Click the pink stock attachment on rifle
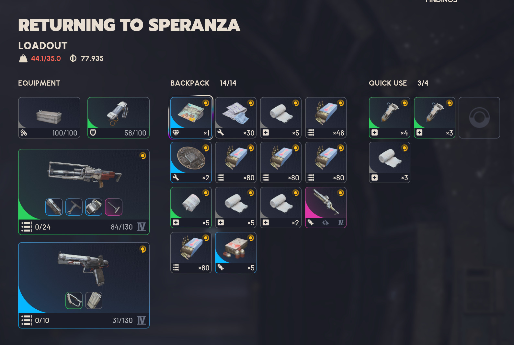Viewport: 514px width, 345px height. coord(114,207)
